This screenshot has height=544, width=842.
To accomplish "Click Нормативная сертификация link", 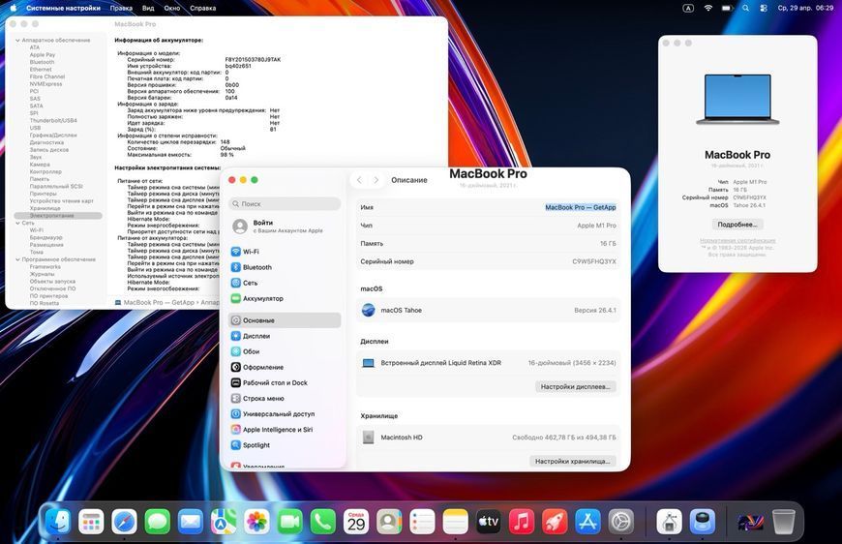I will [x=737, y=241].
